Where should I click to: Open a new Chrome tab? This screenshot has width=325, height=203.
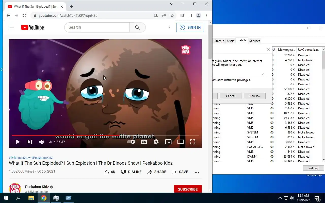click(71, 7)
